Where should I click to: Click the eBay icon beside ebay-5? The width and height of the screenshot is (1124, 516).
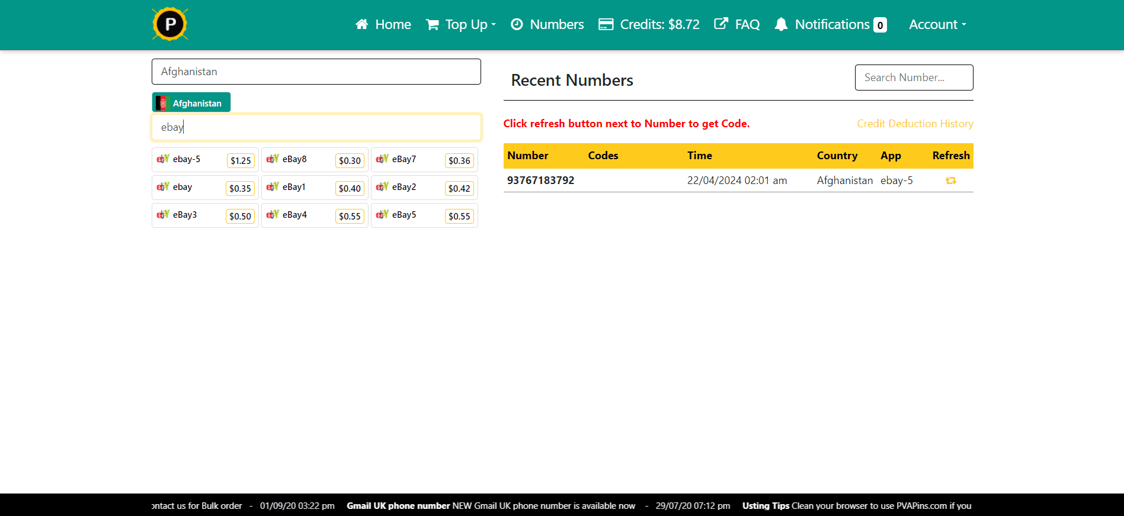point(163,159)
